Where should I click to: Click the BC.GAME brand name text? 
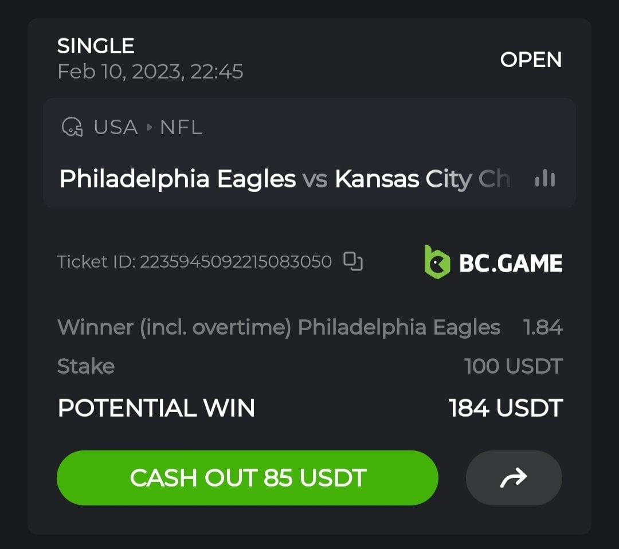pyautogui.click(x=511, y=263)
